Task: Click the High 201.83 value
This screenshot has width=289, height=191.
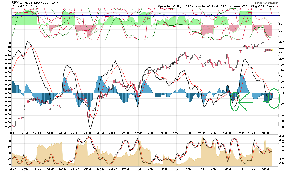Action: (185, 6)
